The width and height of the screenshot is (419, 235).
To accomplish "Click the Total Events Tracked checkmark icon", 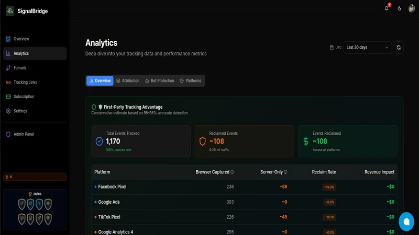I will 99,141.
